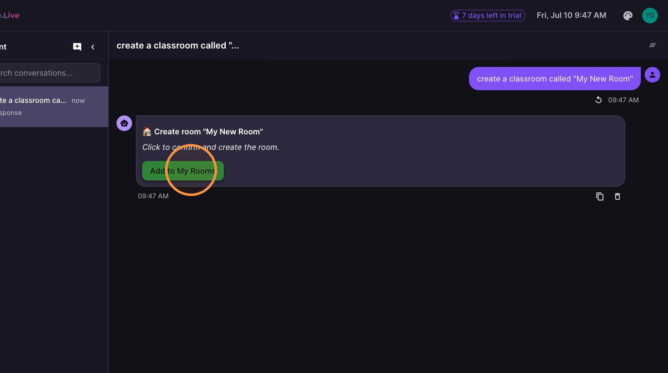Screen dimensions: 668x373
Task: Click the retry icon beside the 09:47 AM timestamp
Action: point(599,100)
